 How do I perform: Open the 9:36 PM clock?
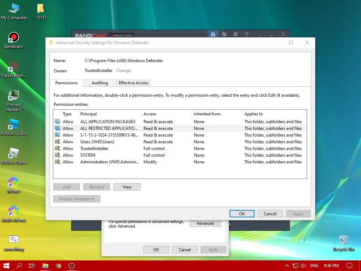(x=331, y=266)
